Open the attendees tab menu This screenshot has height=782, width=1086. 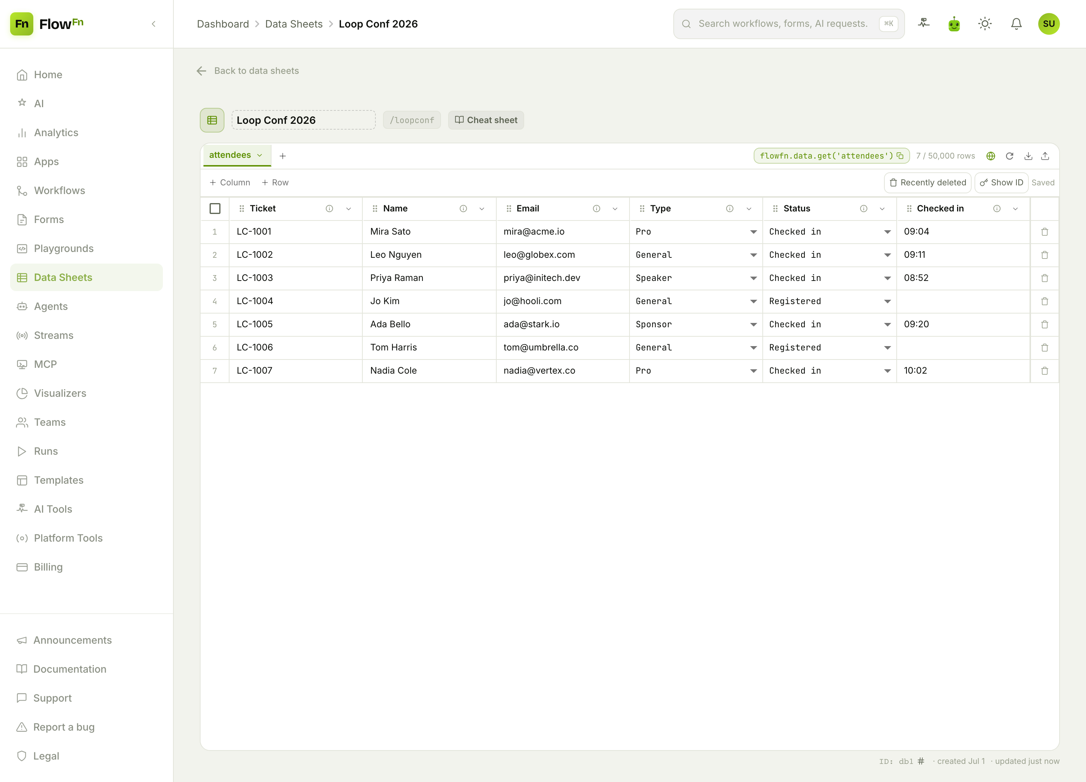click(260, 155)
